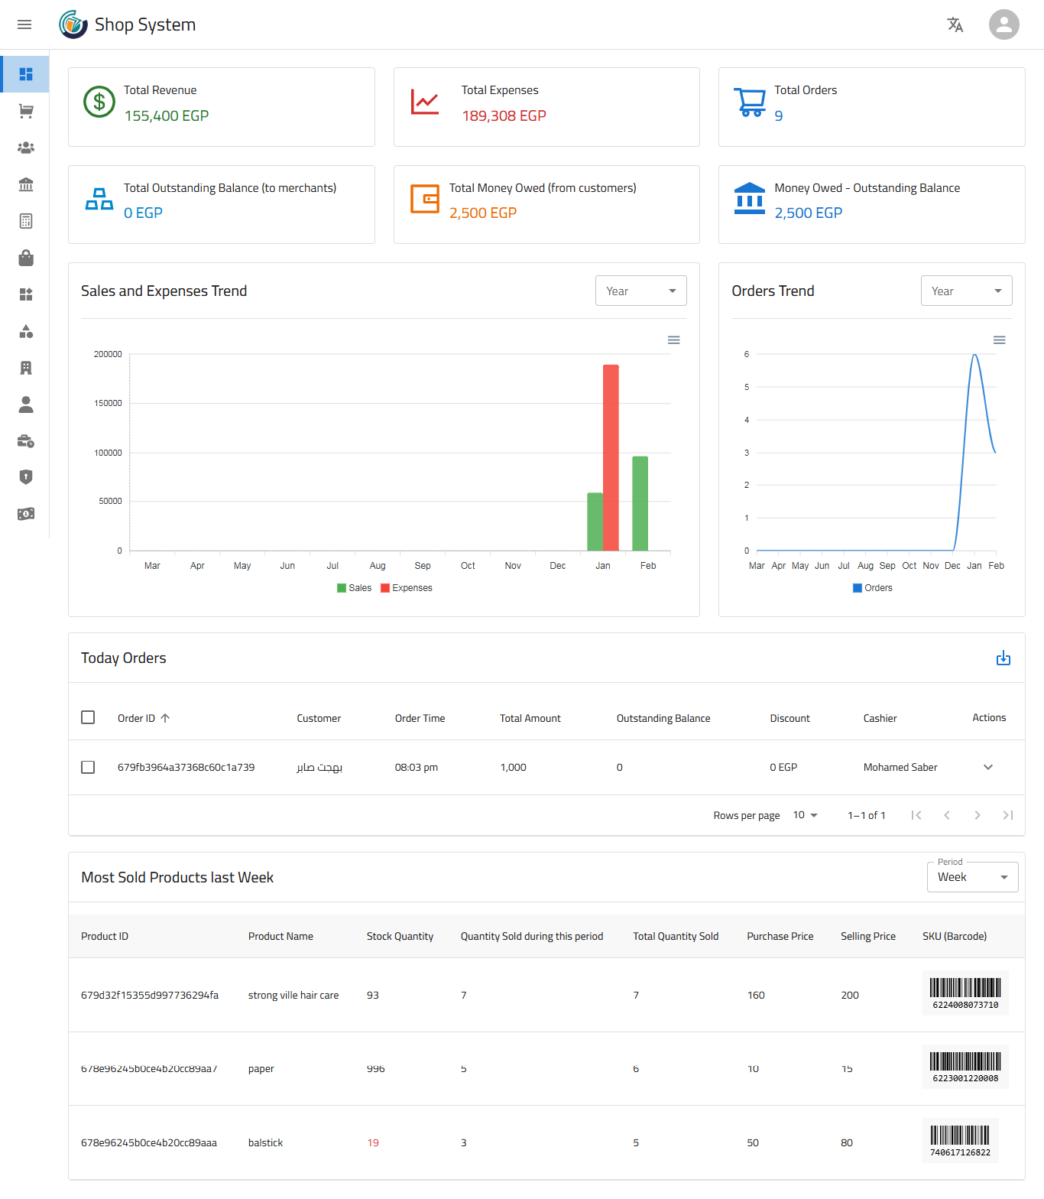This screenshot has height=1199, width=1044.
Task: Click the language translate icon
Action: (x=955, y=24)
